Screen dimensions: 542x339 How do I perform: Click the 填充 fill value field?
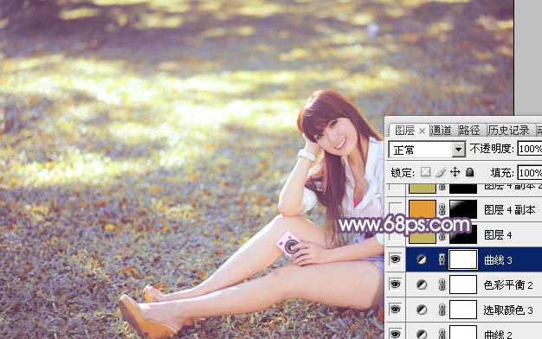(530, 173)
